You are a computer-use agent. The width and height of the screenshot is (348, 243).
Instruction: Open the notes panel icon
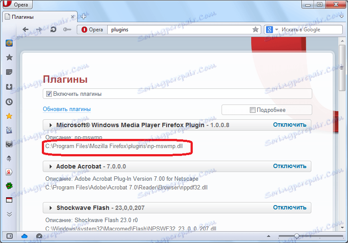[9, 72]
